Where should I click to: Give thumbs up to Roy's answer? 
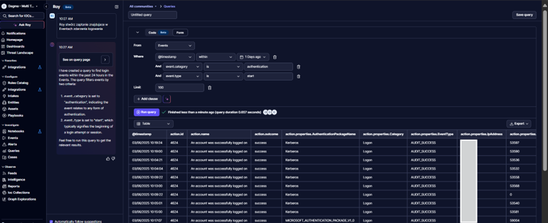coord(108,159)
